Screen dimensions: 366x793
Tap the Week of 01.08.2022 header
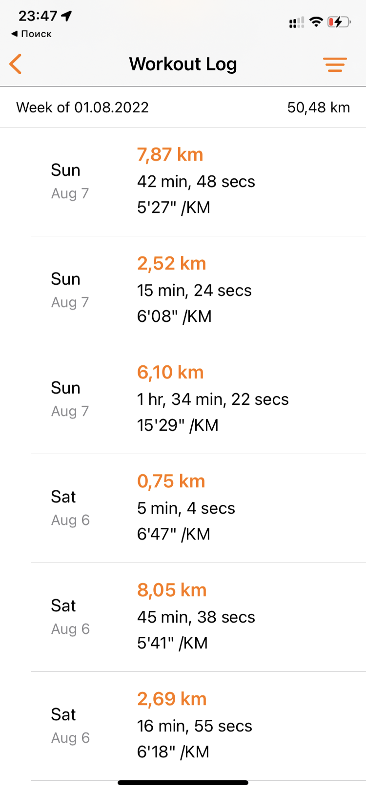tap(82, 107)
